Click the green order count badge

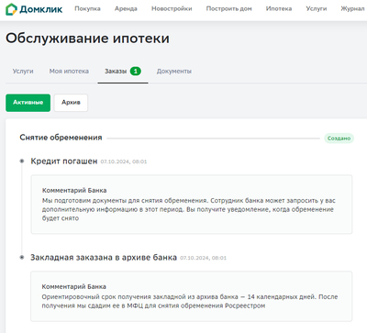click(136, 72)
